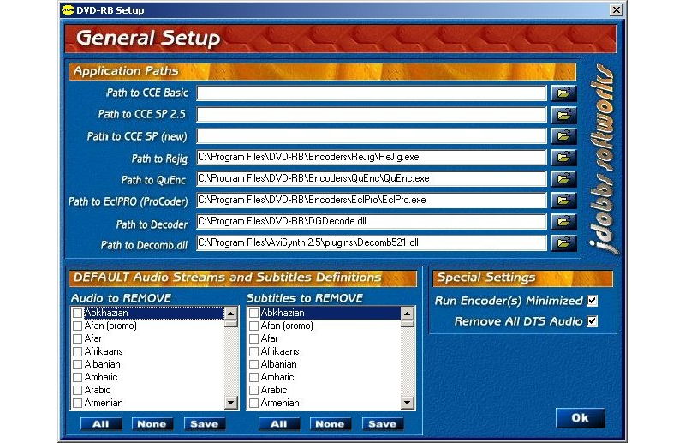Click All button under Audio to REMOVE
Screen dimensions: 685x443
pyautogui.click(x=101, y=424)
